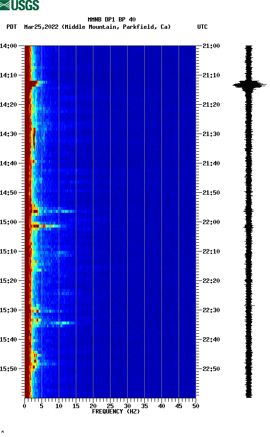Image resolution: width=270 pixels, height=437 pixels.
Task: Click the 14:30 PDT time label
Action: (x=8, y=134)
